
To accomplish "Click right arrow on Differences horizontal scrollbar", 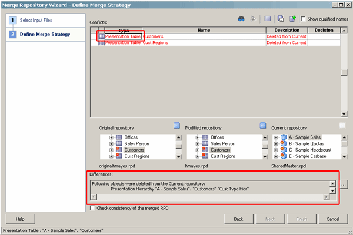I will point(326,197).
